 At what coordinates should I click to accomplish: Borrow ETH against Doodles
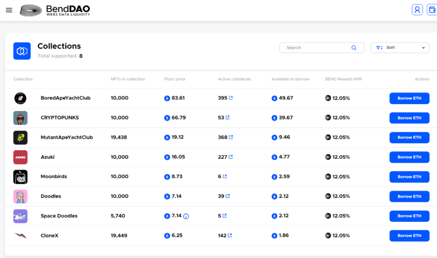coord(409,197)
